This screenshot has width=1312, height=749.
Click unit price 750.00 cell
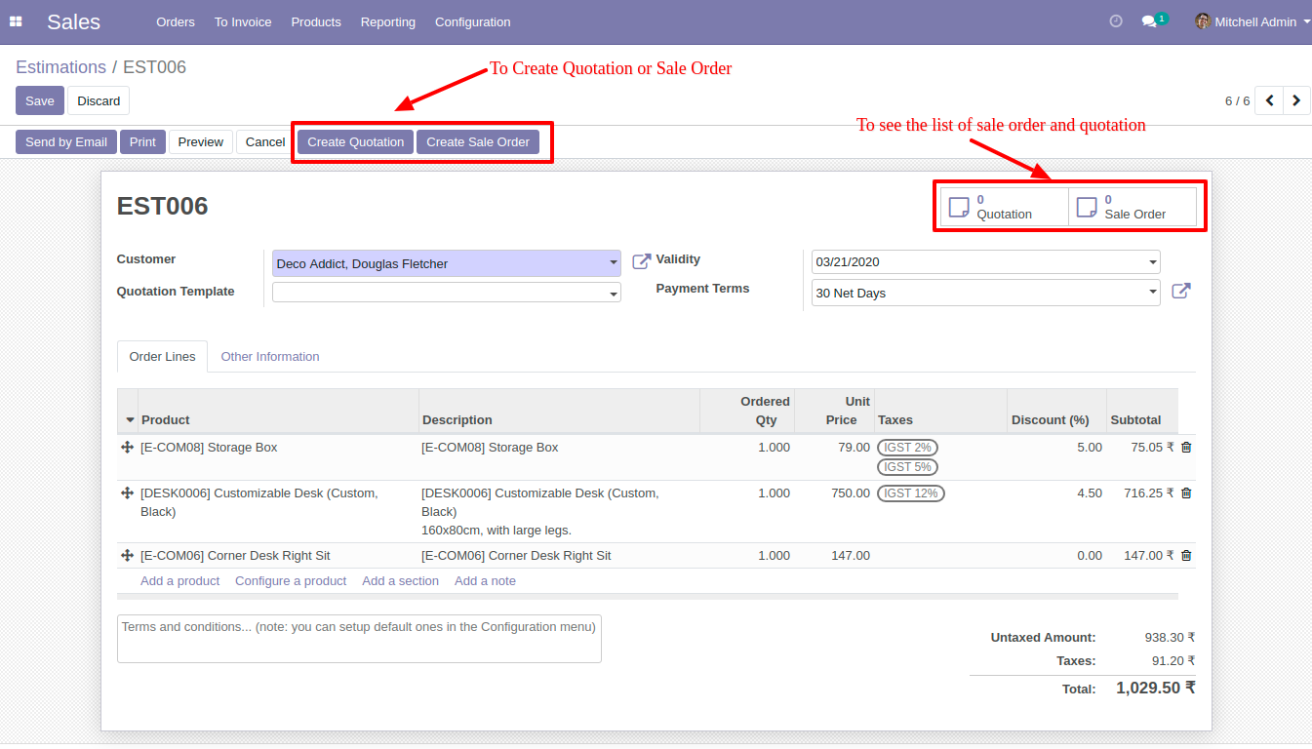(834, 512)
